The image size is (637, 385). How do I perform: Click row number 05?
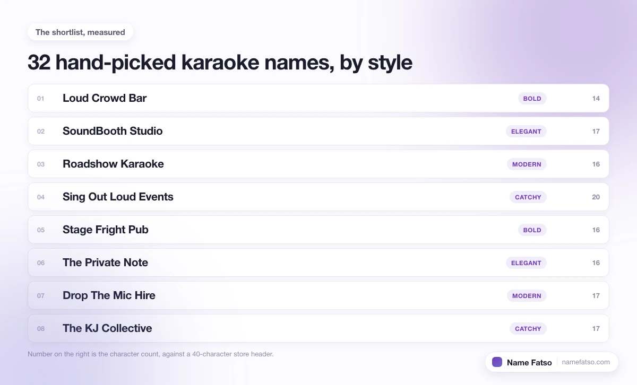41,230
